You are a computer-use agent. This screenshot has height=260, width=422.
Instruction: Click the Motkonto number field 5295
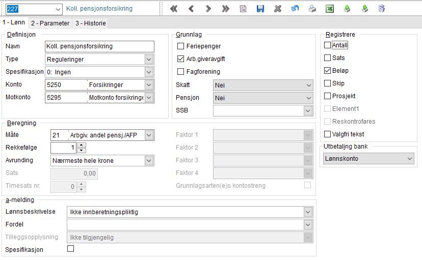pos(66,98)
